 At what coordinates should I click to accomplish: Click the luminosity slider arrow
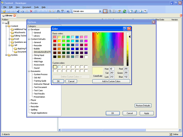[x=130, y=37]
